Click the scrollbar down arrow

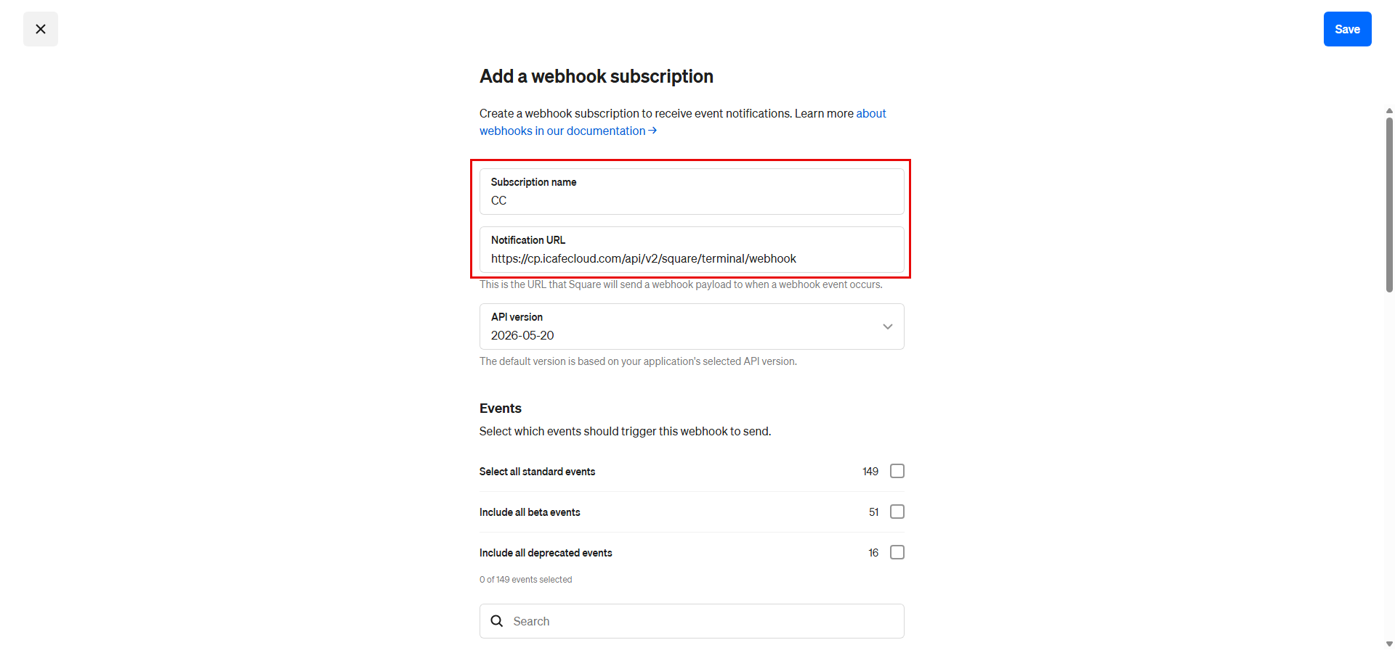(1389, 644)
